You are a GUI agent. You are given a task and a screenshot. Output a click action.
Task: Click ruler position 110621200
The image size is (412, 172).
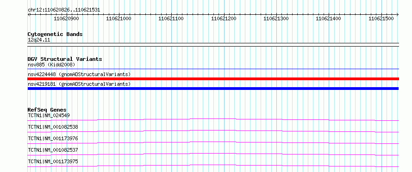pos(224,18)
